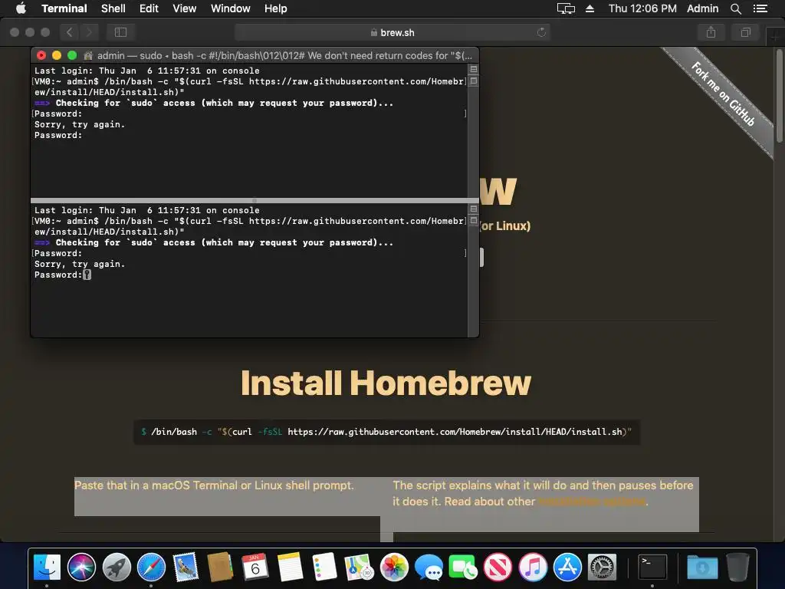Reload the brew.sh page
Viewport: 785px width, 589px height.
pos(541,32)
